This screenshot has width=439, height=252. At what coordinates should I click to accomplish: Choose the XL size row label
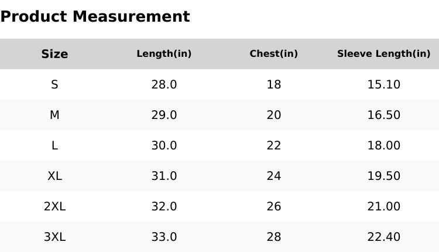pos(54,176)
